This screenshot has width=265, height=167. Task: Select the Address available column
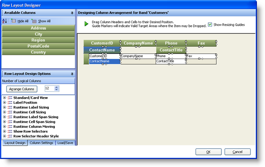coord(38,28)
